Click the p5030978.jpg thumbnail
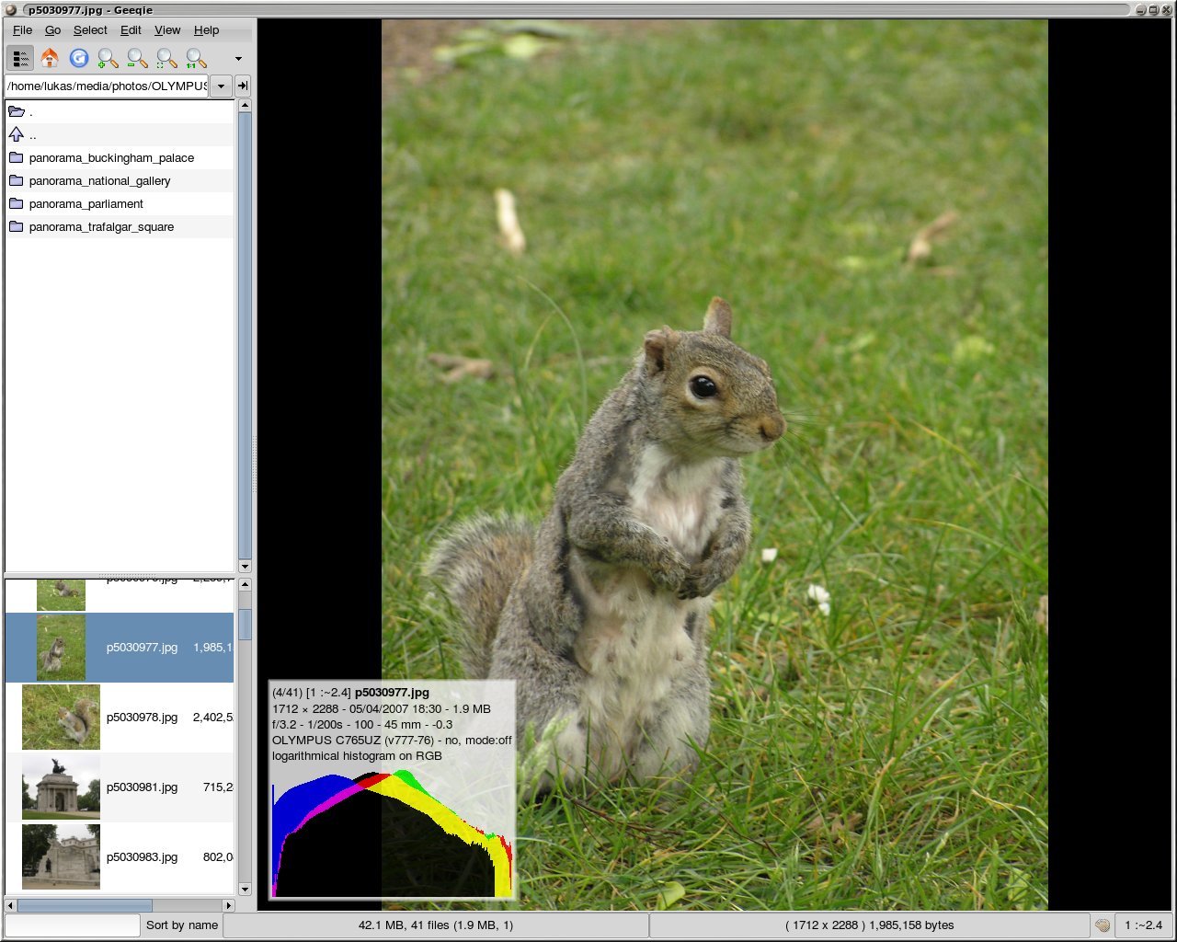The height and width of the screenshot is (942, 1177). pyautogui.click(x=61, y=718)
